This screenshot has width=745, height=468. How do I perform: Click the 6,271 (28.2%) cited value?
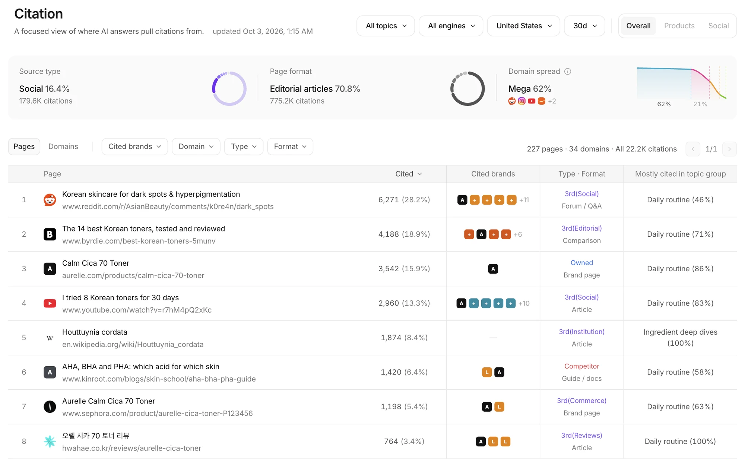404,200
